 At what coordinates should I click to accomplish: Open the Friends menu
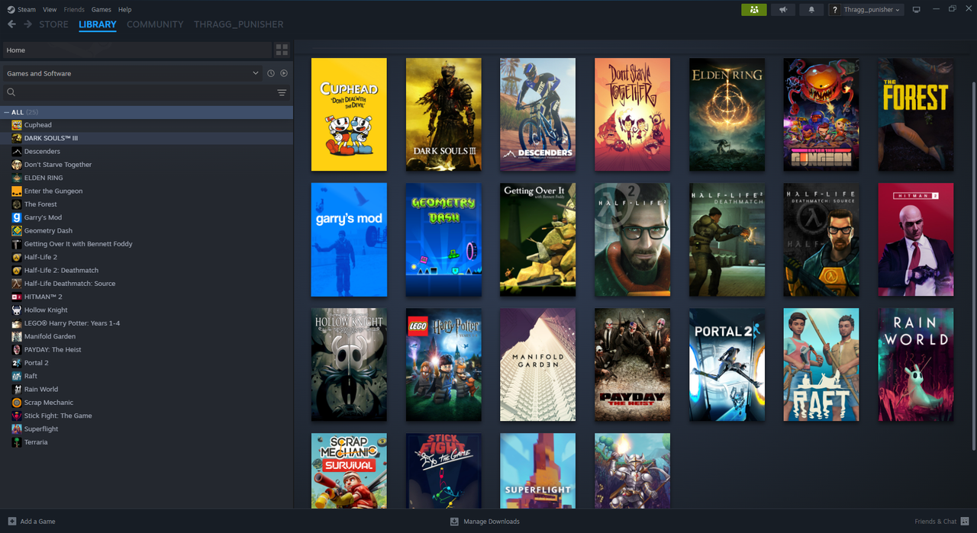tap(74, 9)
